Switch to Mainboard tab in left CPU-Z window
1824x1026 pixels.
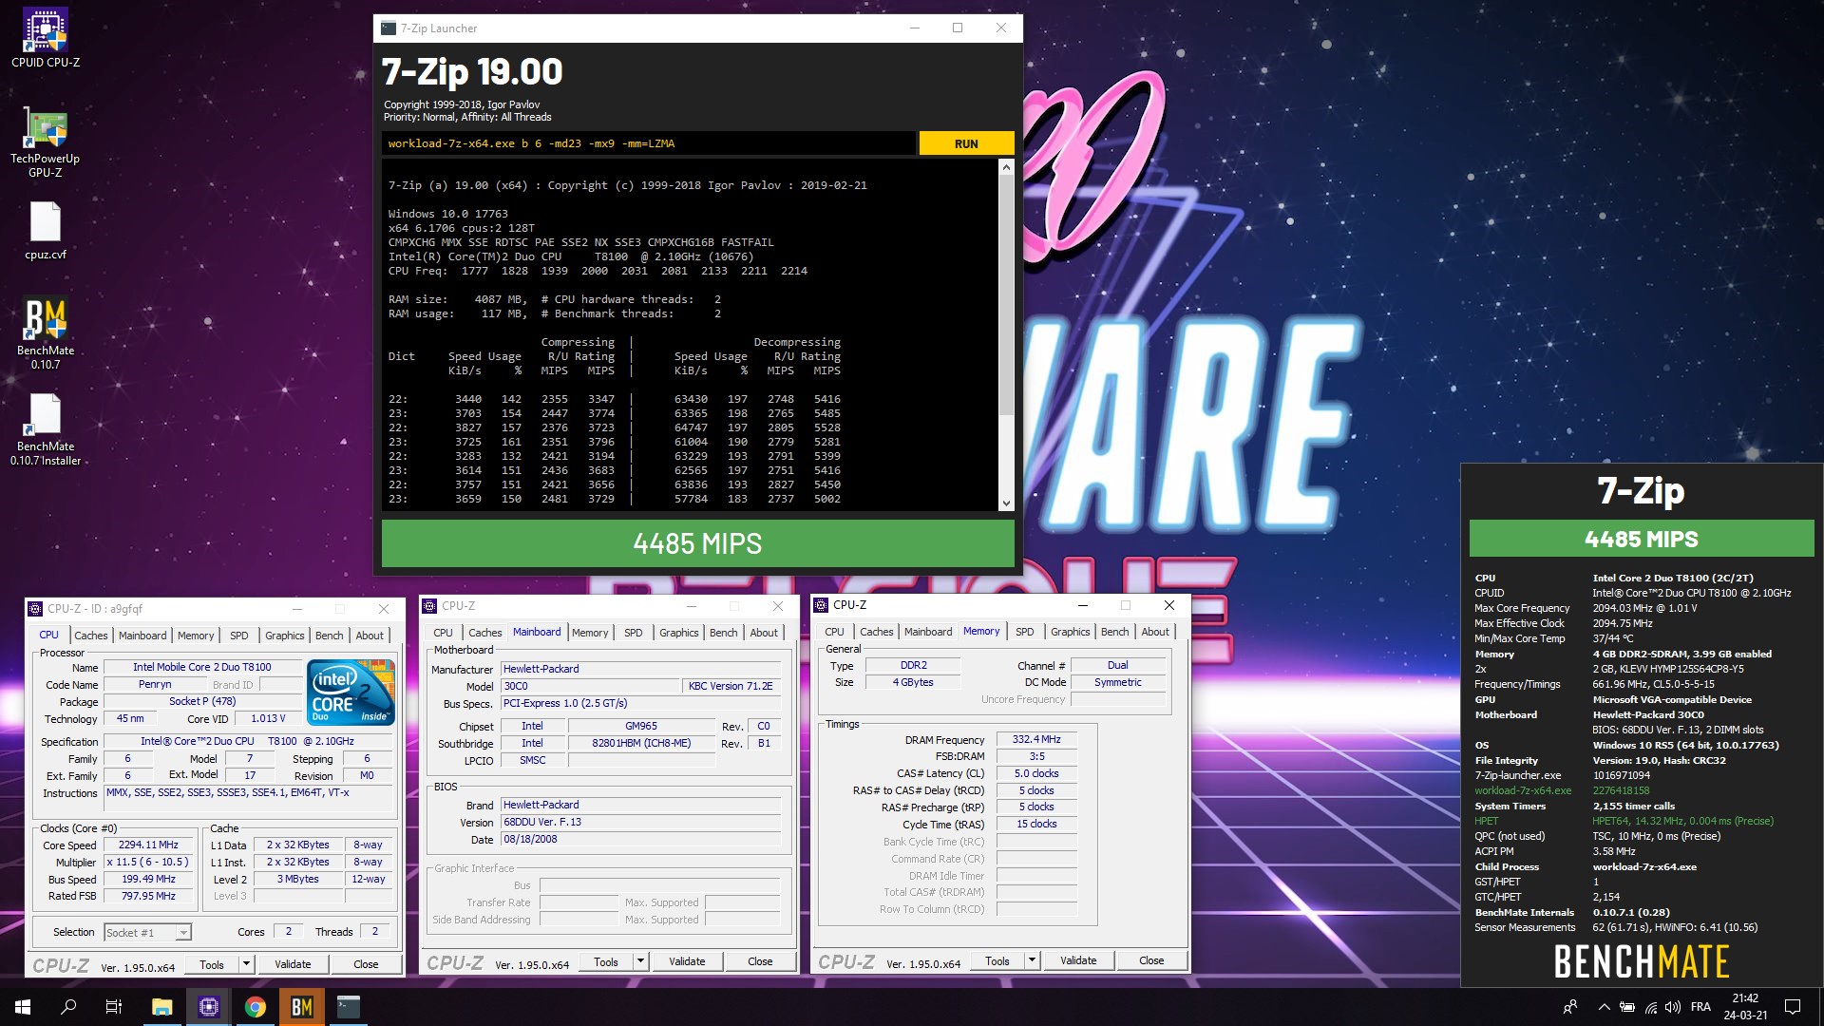pos(142,636)
